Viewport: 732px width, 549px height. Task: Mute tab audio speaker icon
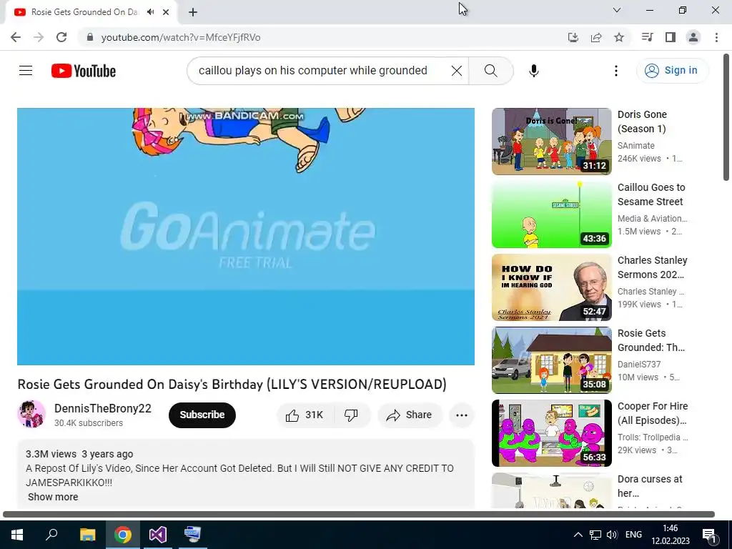coord(150,12)
